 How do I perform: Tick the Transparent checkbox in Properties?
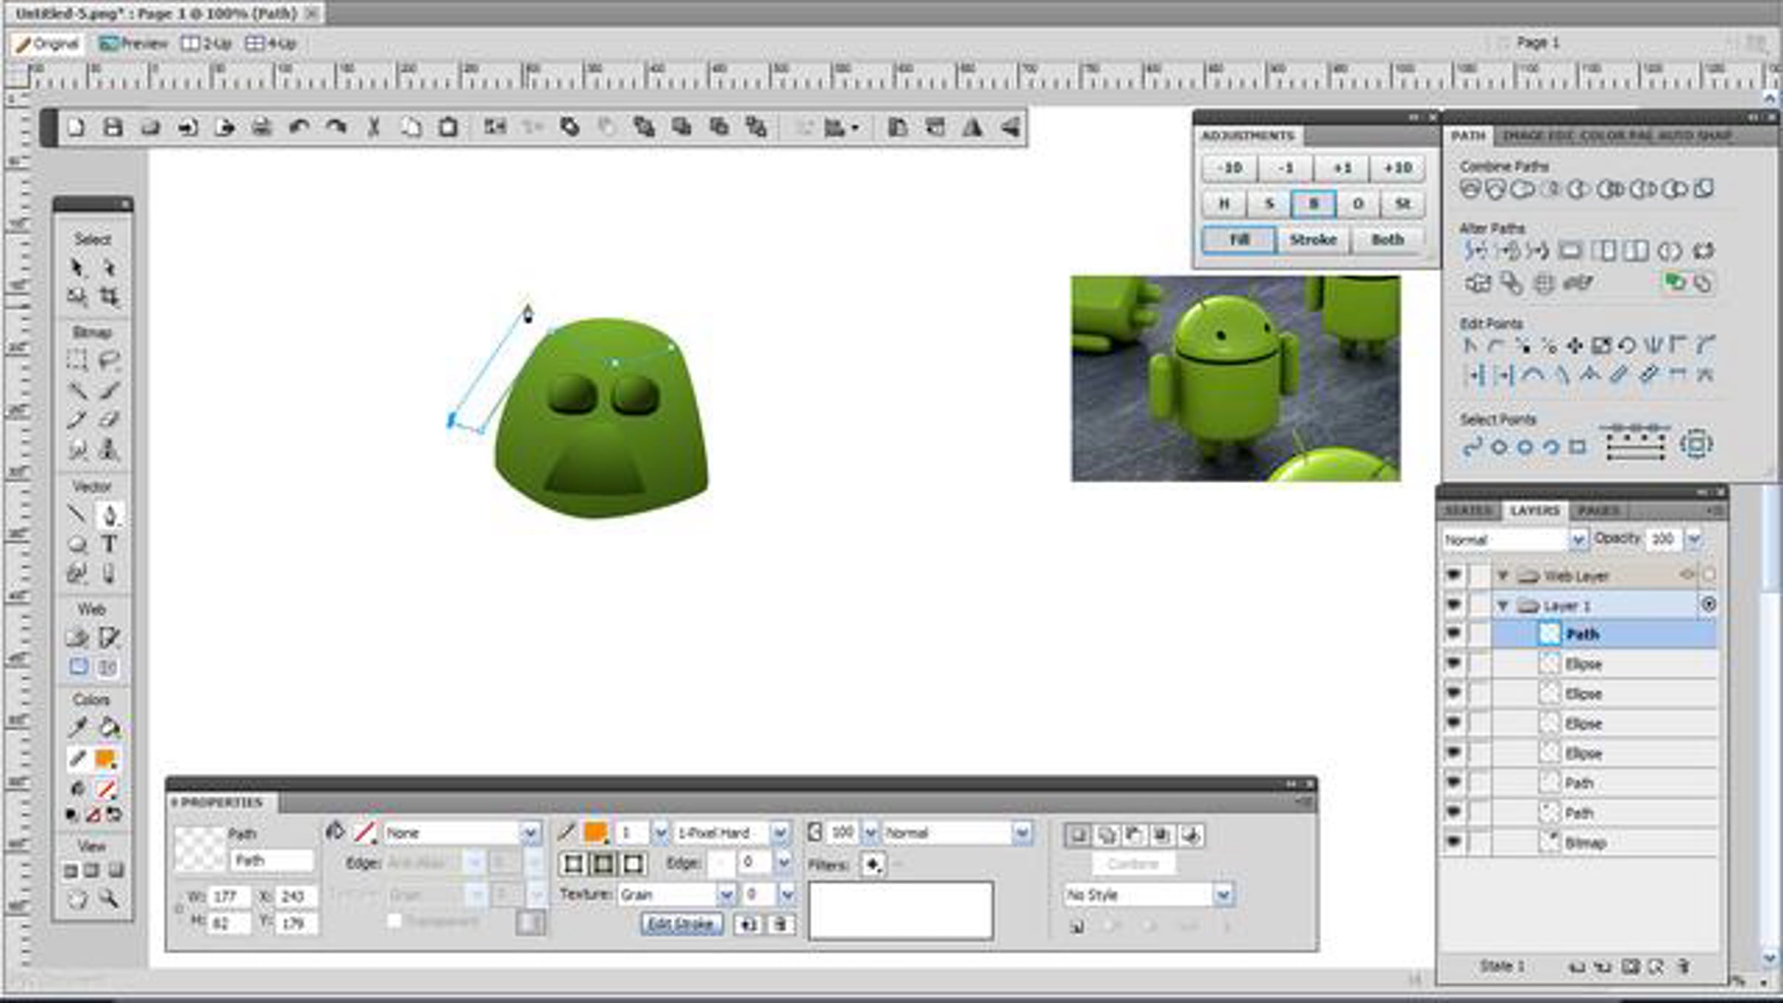point(394,921)
